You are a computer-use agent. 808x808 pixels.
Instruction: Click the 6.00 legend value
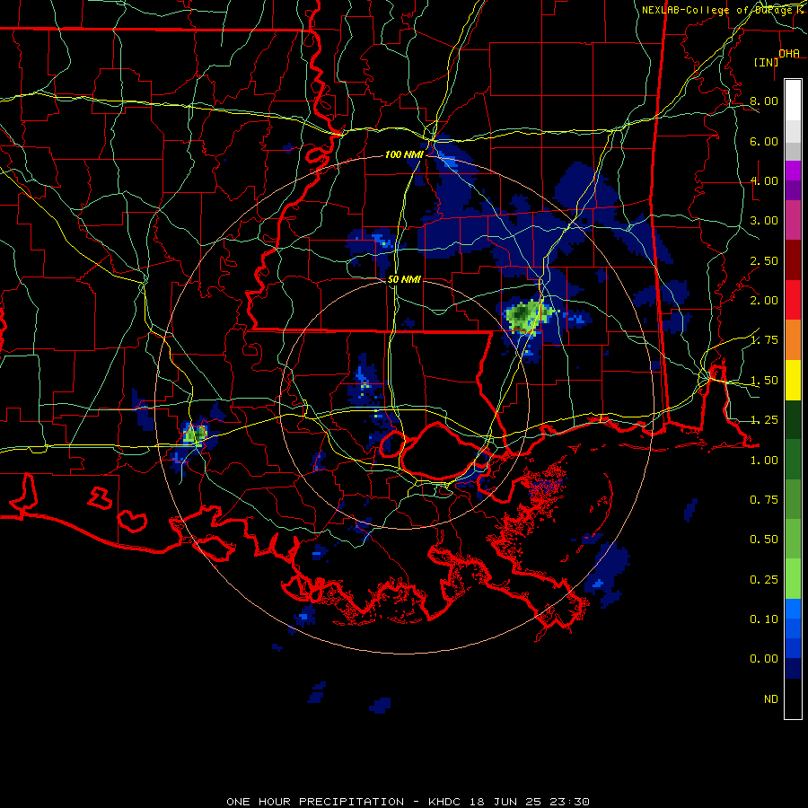pos(764,141)
